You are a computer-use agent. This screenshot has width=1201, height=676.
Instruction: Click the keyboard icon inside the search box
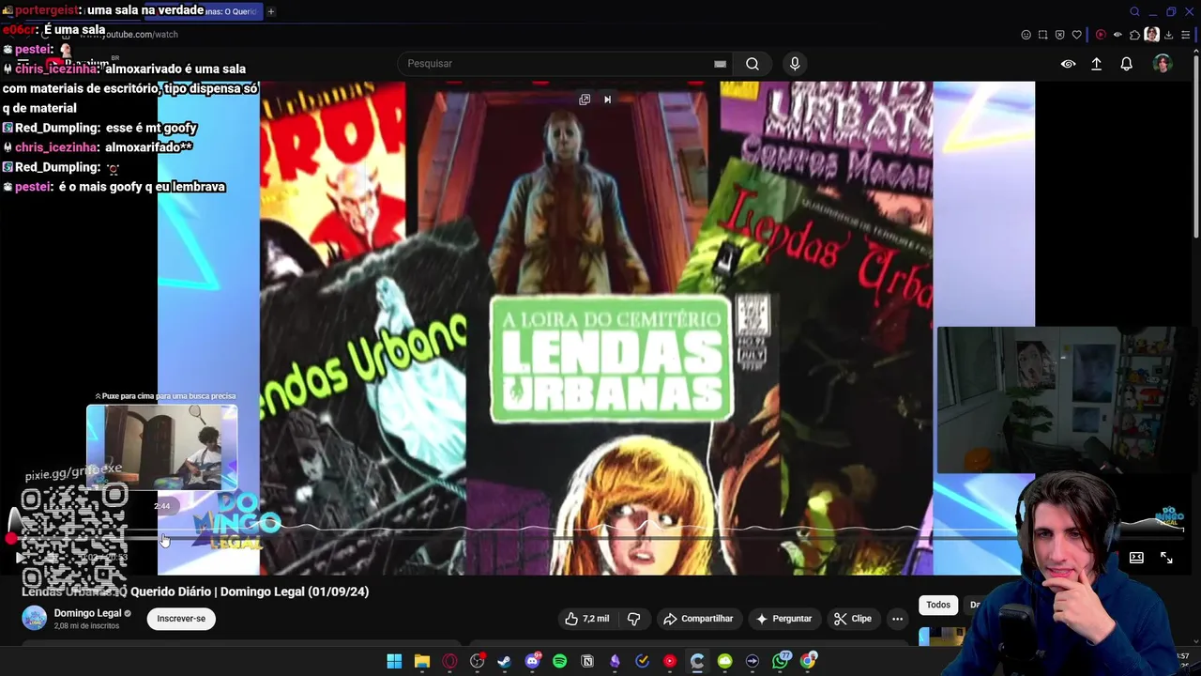tap(720, 64)
